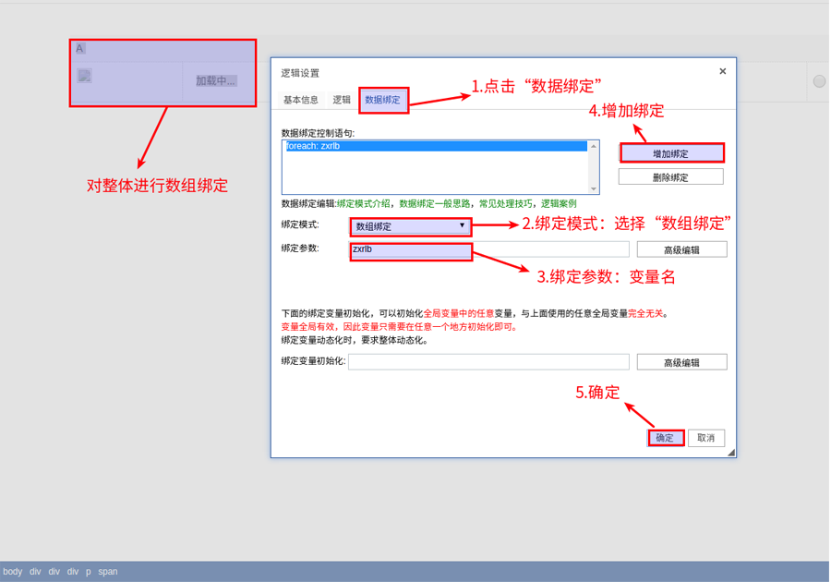
Task: Click the statement list scrollbar up arrow
Action: (594, 146)
